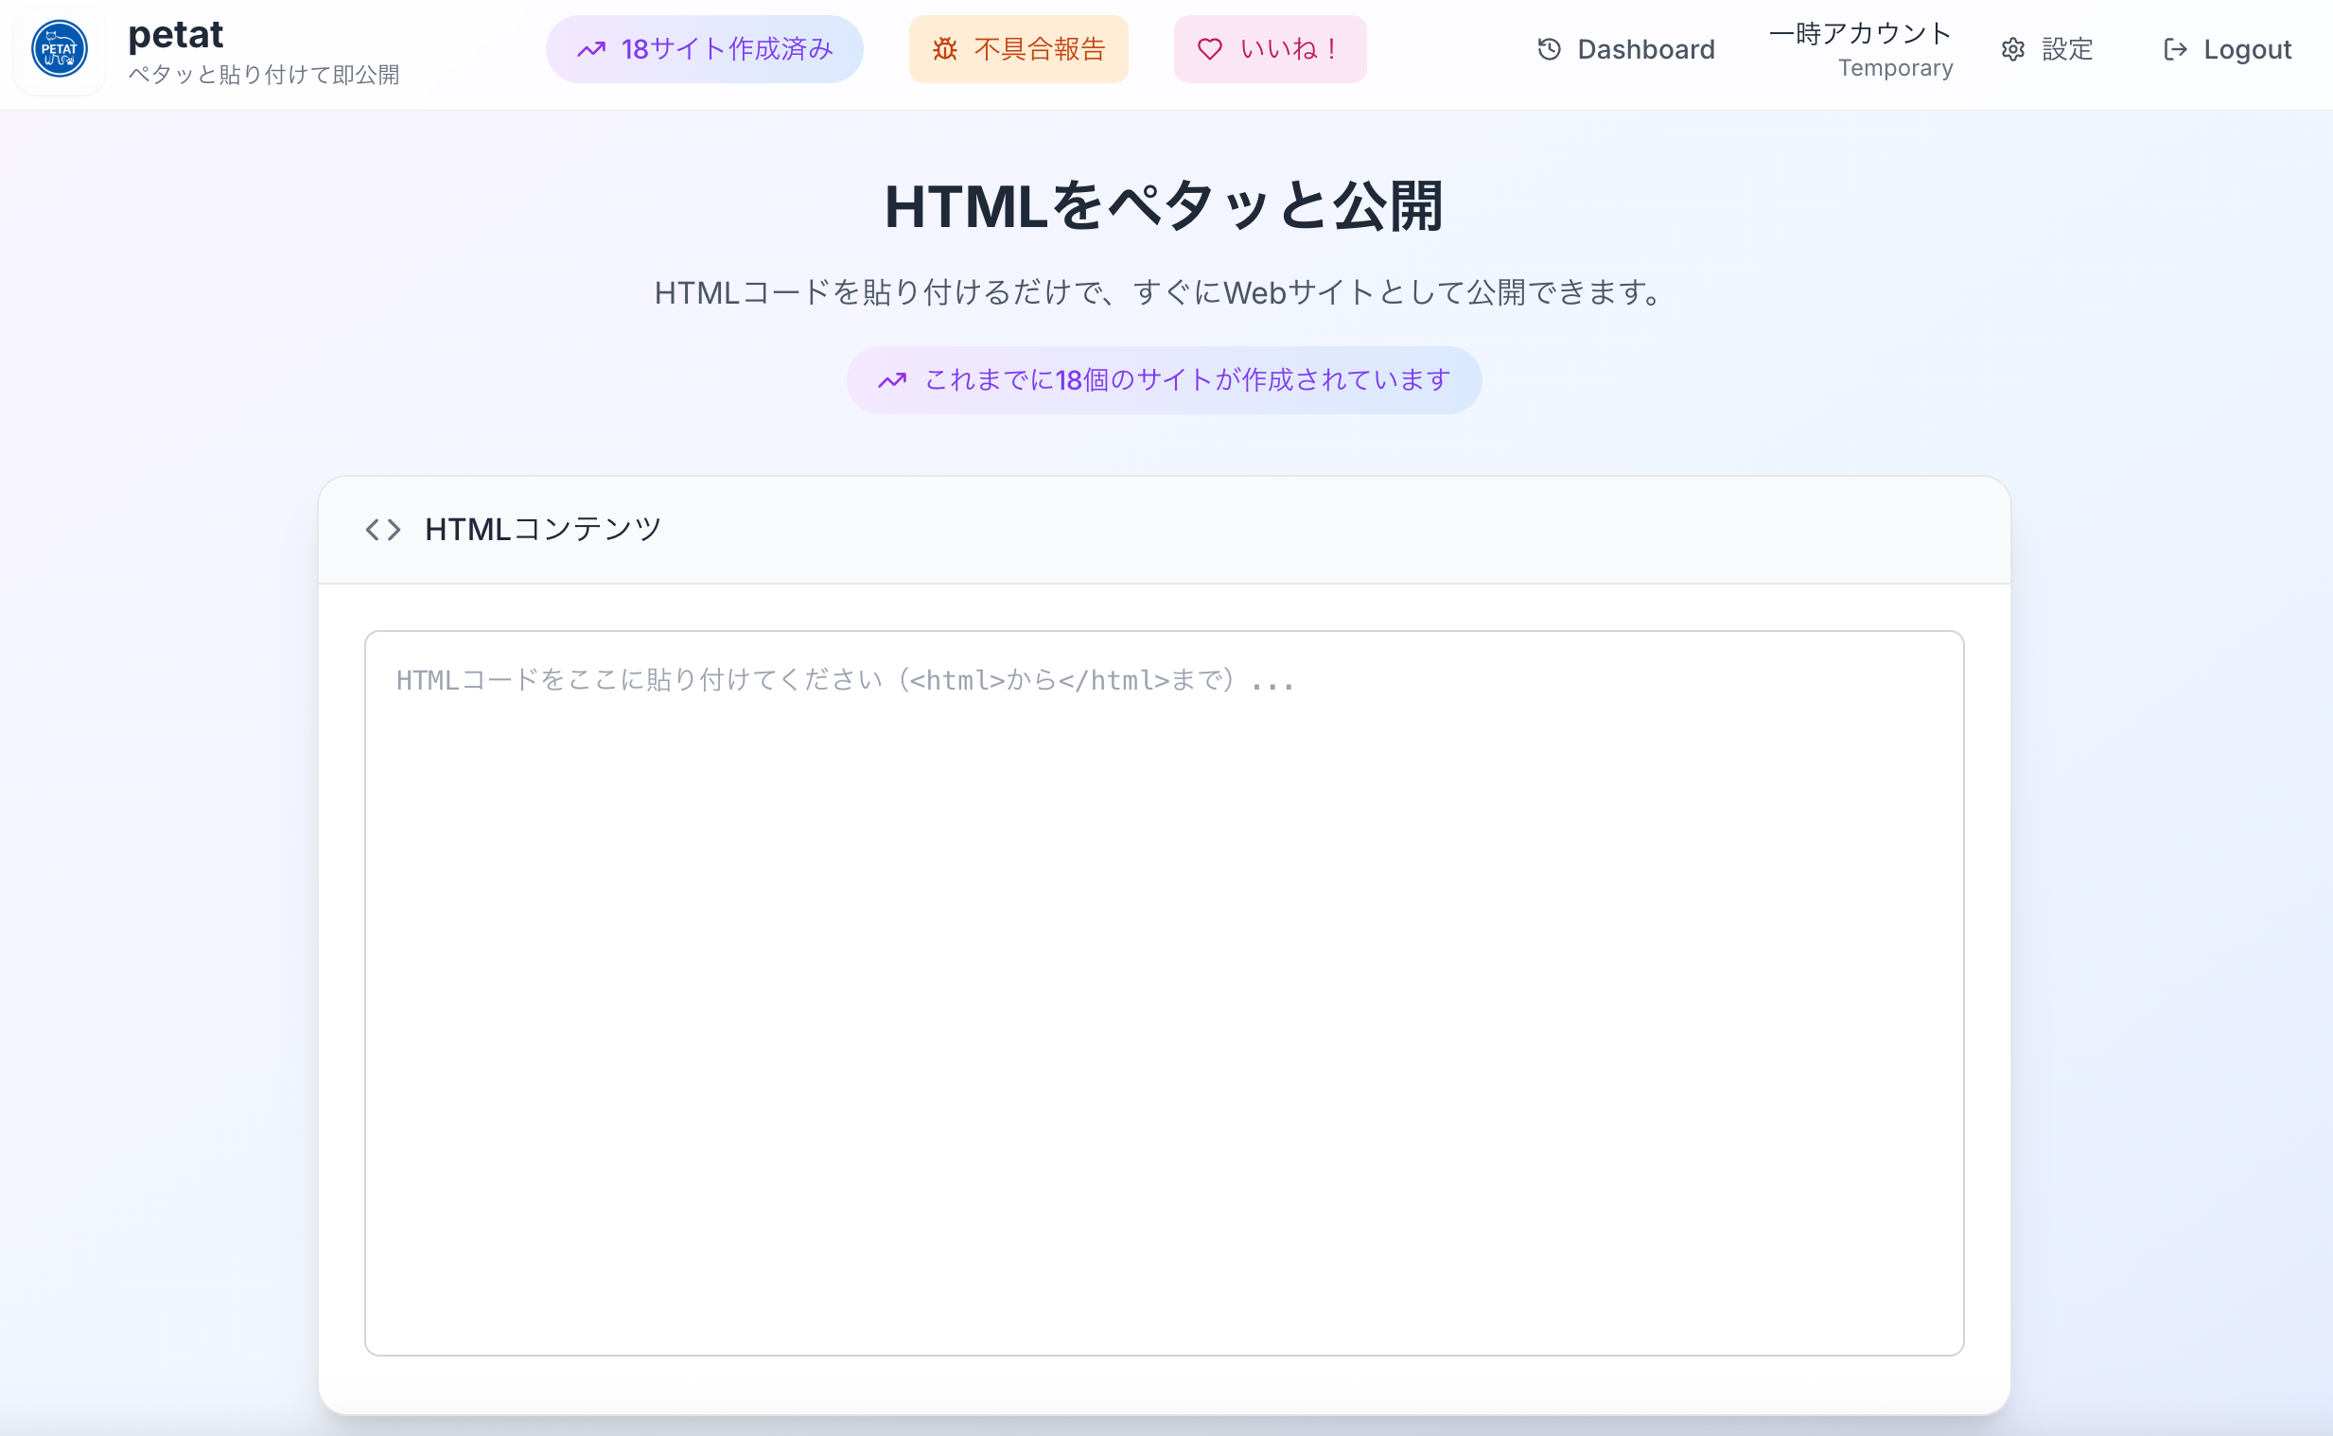2333x1436 pixels.
Task: Click the trending arrow icon in header badge
Action: (x=590, y=49)
